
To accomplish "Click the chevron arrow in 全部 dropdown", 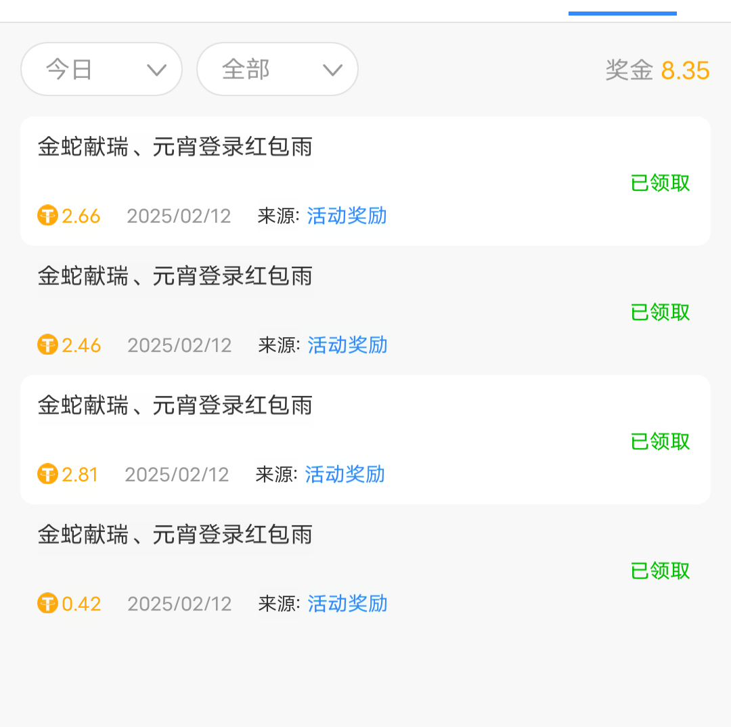I will tap(332, 70).
